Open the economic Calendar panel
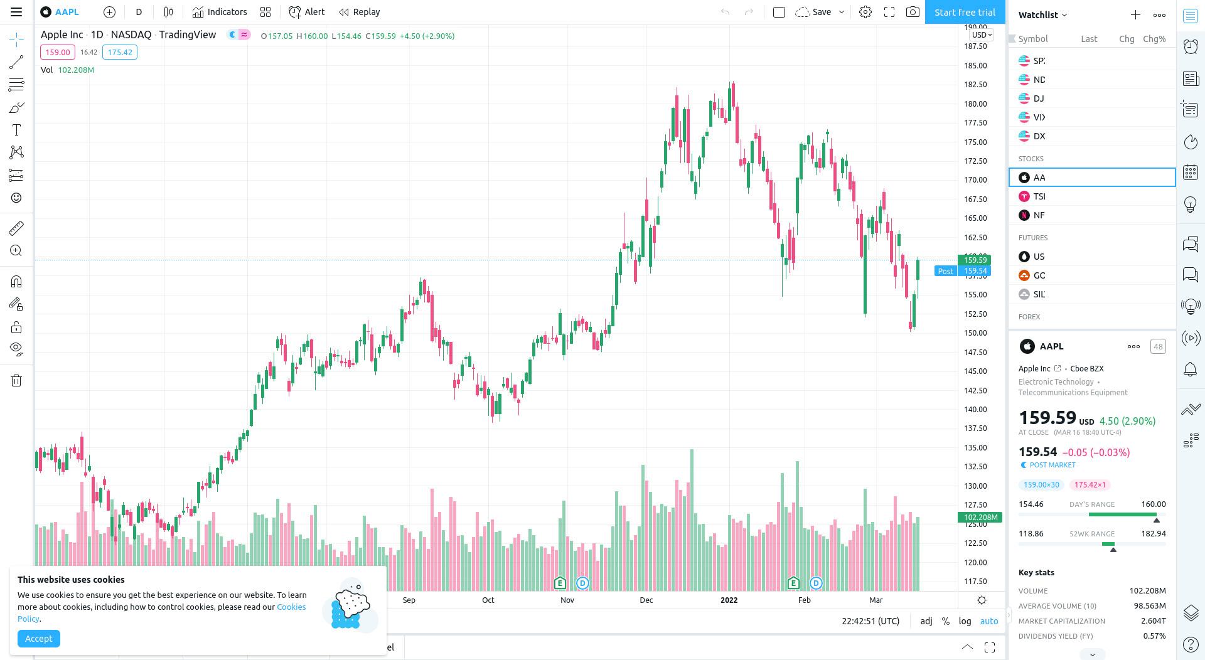The width and height of the screenshot is (1205, 660). click(x=1191, y=172)
